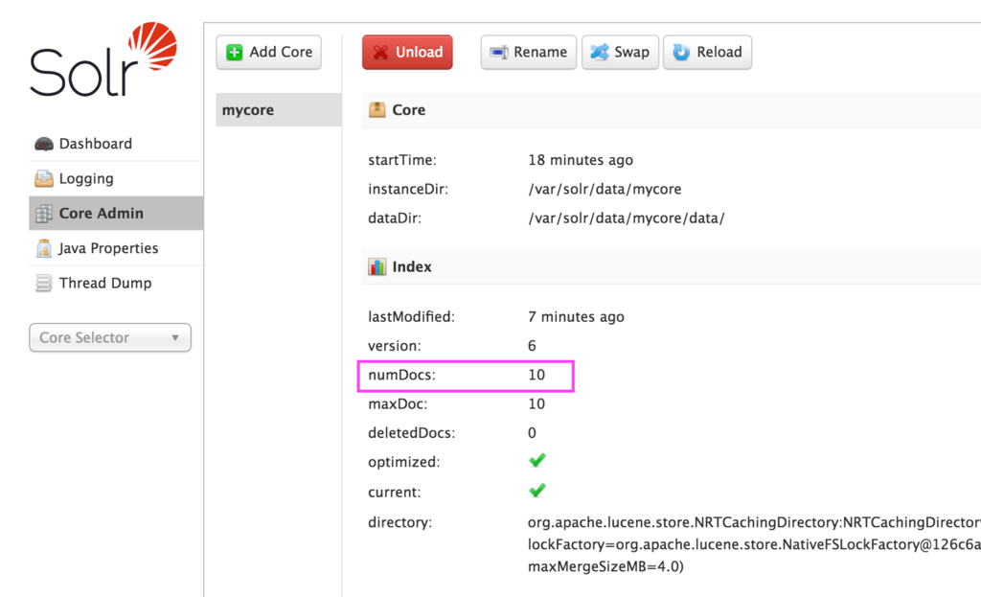This screenshot has width=981, height=597.
Task: Go to the Logging page
Action: (116, 178)
